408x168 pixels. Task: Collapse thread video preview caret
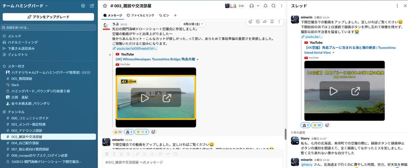333,52
